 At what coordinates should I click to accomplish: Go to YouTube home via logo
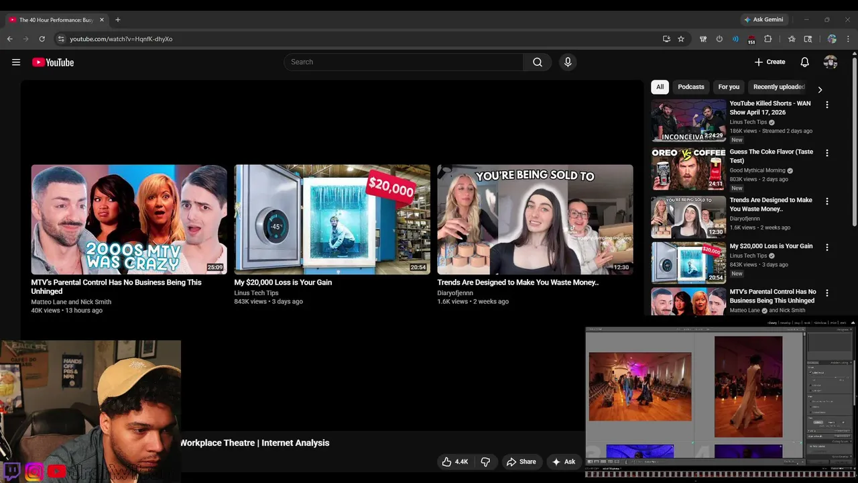tap(53, 62)
